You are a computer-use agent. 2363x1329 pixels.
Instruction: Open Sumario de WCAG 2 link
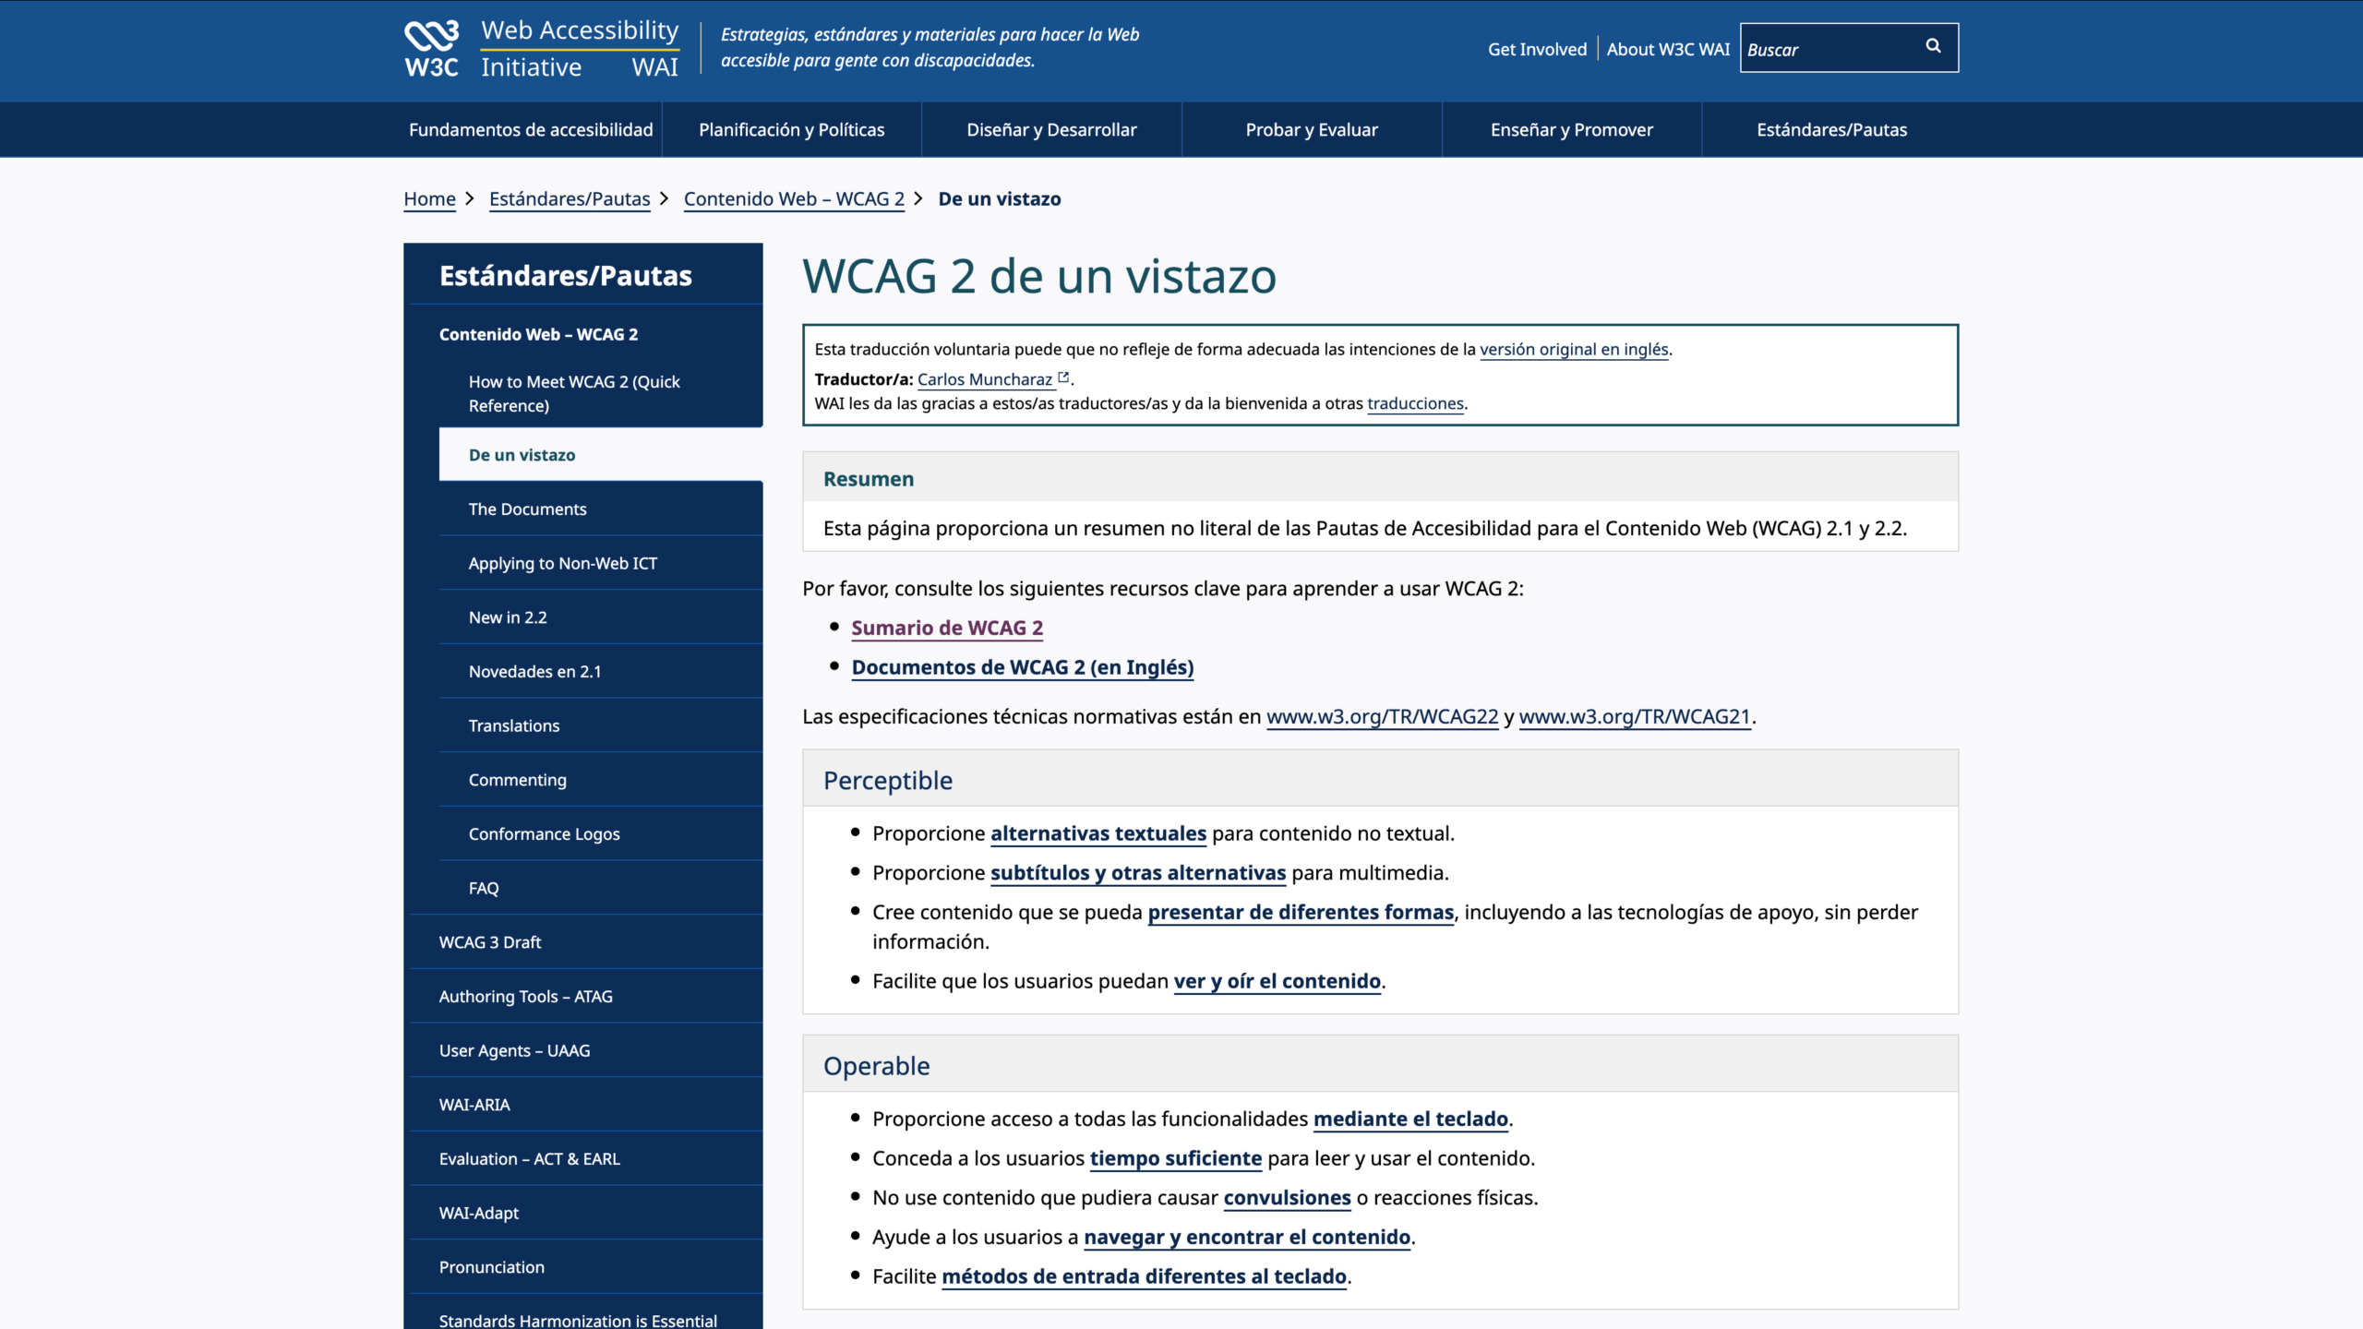click(947, 628)
